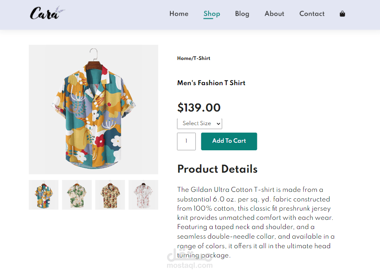Screen dimensions: 380x275
Task: Click the Home/T-Shirt breadcrumb
Action: point(193,58)
